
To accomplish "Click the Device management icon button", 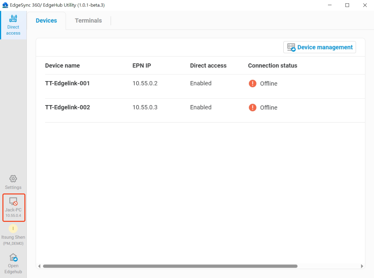I will 292,47.
